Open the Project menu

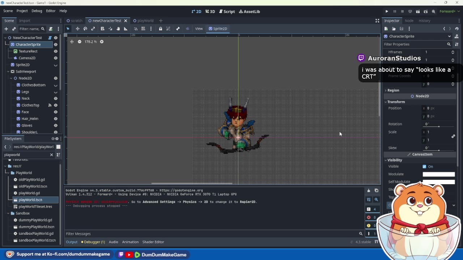(x=22, y=11)
